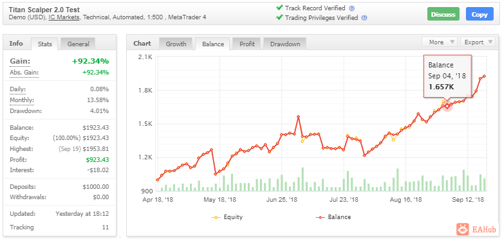
Task: Open the IC Markets broker link
Action: coord(64,17)
